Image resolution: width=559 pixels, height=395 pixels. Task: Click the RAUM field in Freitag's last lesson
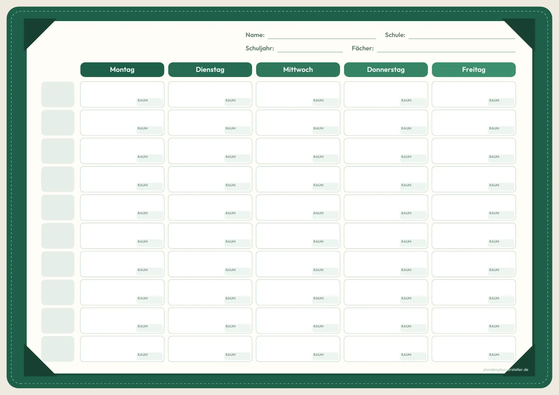point(501,356)
